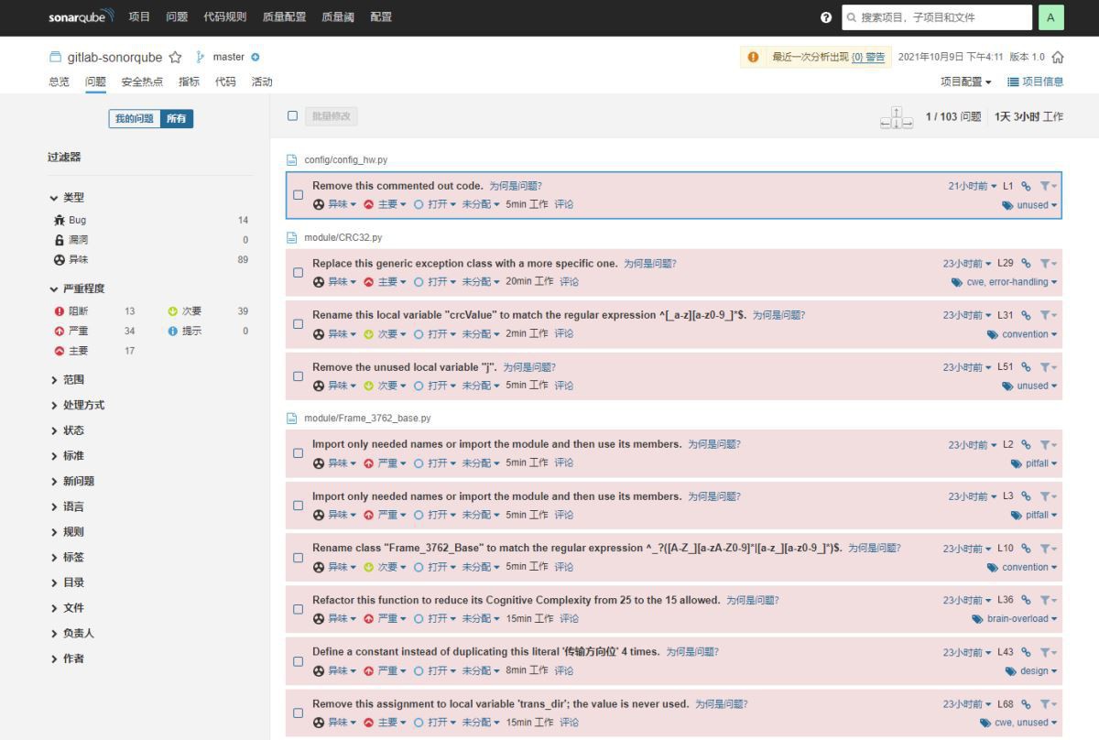
Task: Open the 项目信息 link
Action: click(1036, 82)
